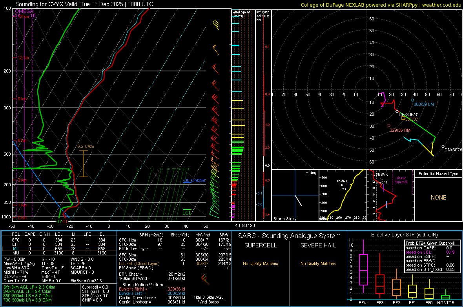Viewport: 463px width, 307px height.
Task: Click the 'SARS - Sounding Analogue System' title
Action: click(x=290, y=236)
